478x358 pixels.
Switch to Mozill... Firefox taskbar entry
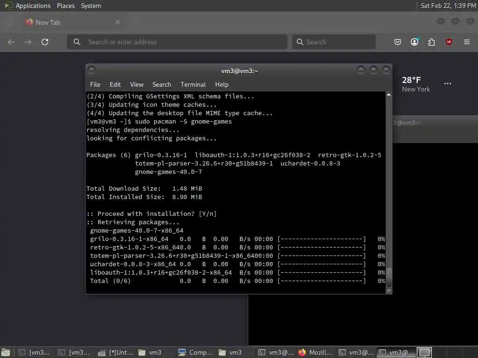316,352
